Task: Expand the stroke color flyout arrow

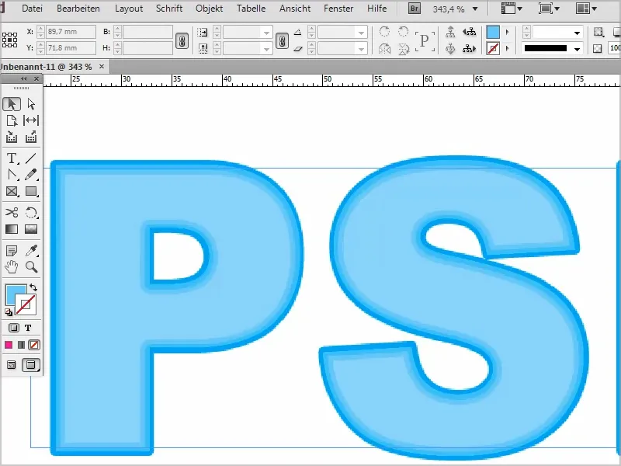Action: (507, 49)
